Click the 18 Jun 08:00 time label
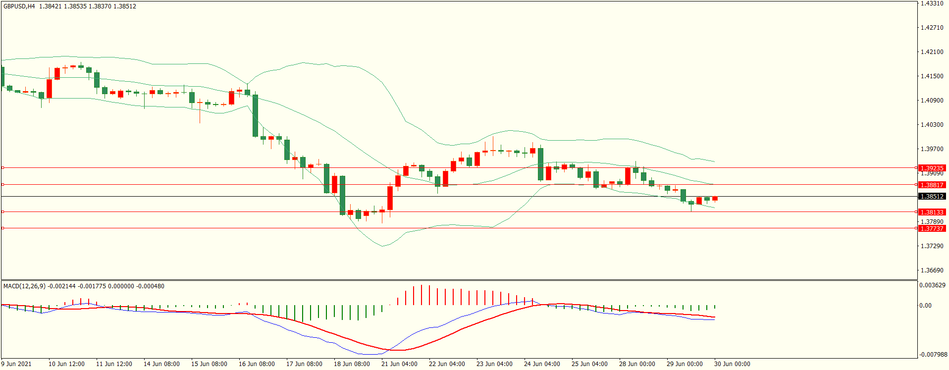The height and width of the screenshot is (370, 949). tap(352, 364)
